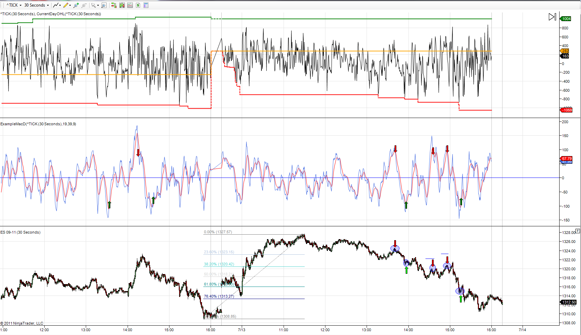Image resolution: width=581 pixels, height=335 pixels.
Task: Open the chart style line icon
Action: pos(56,5)
